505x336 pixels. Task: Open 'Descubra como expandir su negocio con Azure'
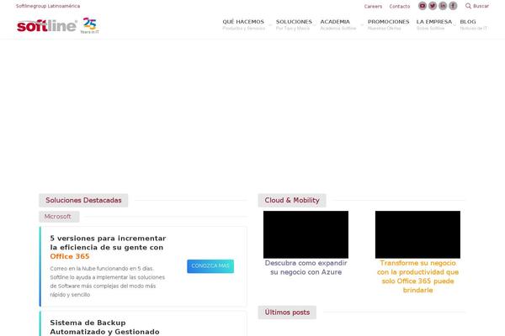(306, 267)
